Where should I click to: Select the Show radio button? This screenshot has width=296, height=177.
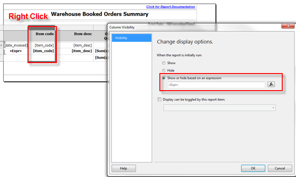164,63
